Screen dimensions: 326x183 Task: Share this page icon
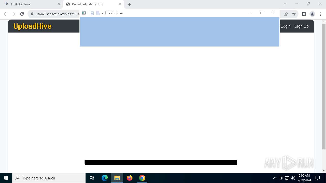point(286,14)
